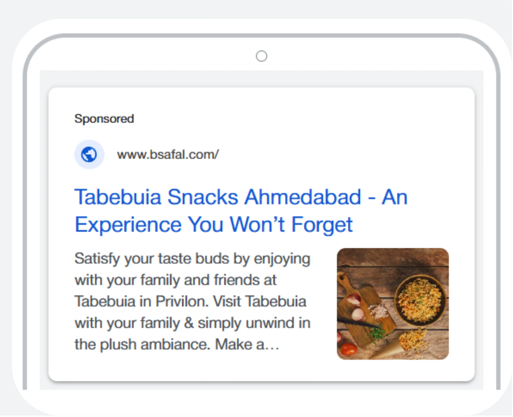Click the "Satisfy your taste buds" description line
Viewport: 513px width, 417px height.
pos(192,259)
